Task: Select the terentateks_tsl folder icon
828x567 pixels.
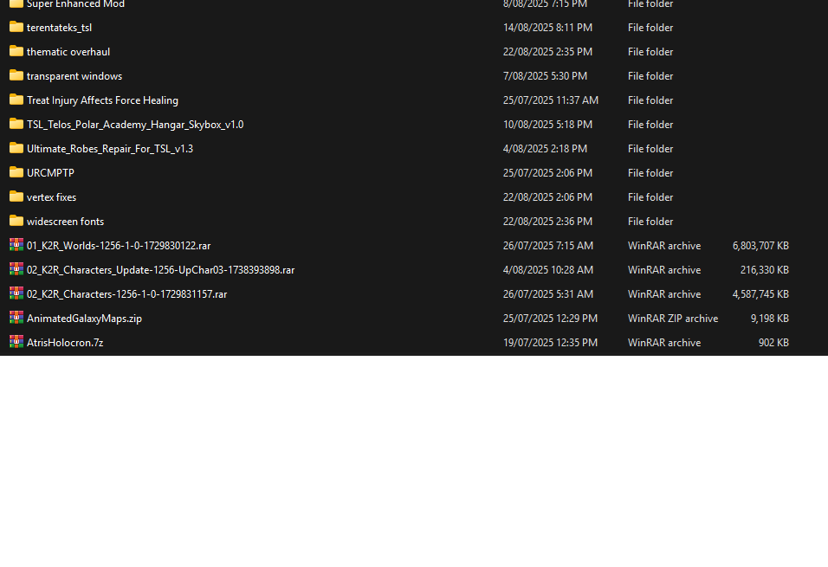Action: (x=16, y=27)
